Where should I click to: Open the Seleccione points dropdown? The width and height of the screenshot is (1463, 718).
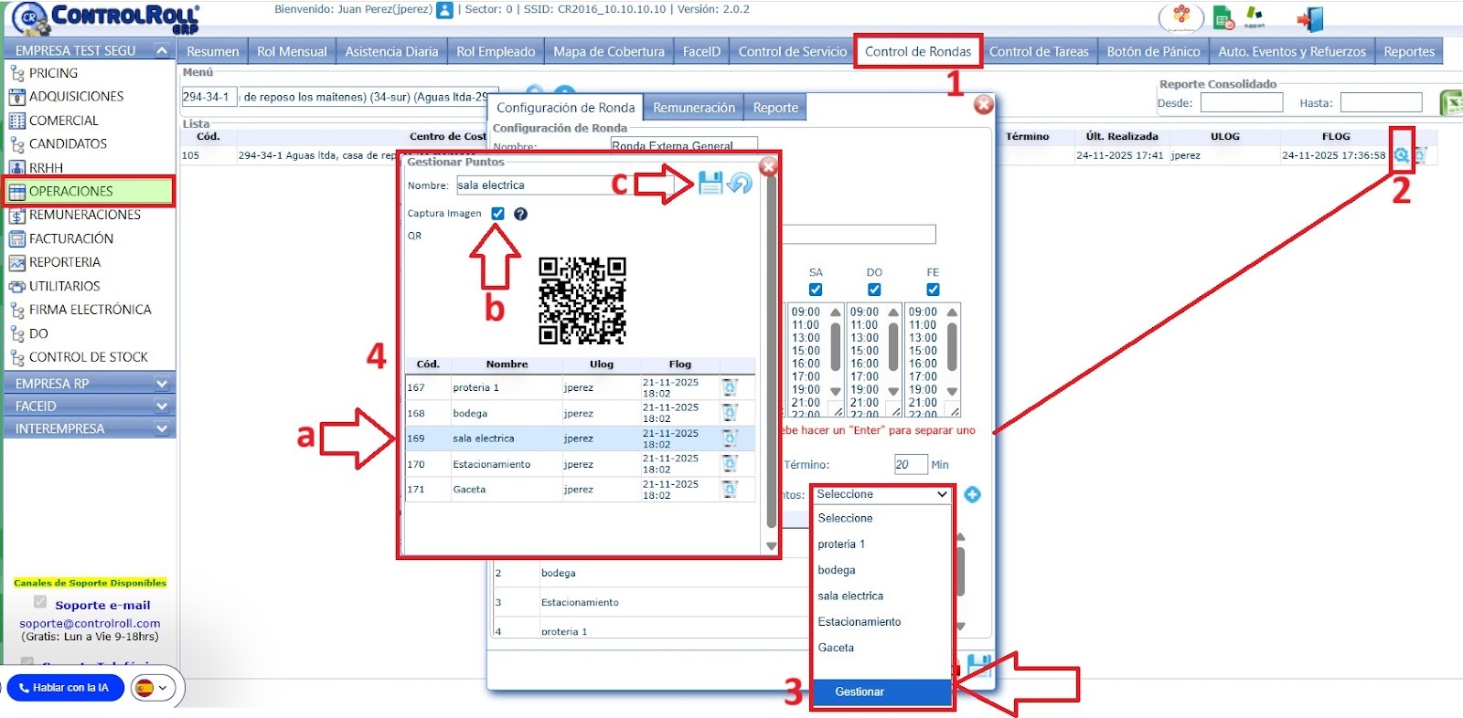881,494
